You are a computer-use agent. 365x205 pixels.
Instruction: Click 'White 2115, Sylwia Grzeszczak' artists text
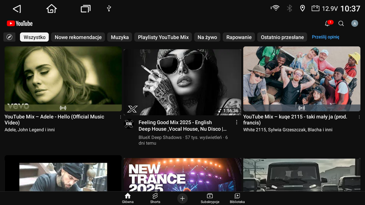tap(288, 130)
